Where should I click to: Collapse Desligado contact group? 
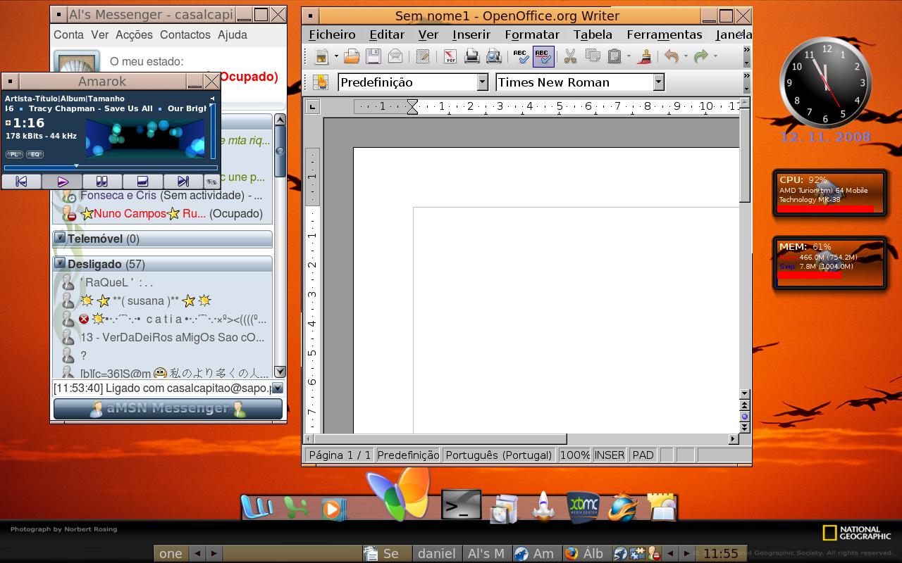click(60, 264)
